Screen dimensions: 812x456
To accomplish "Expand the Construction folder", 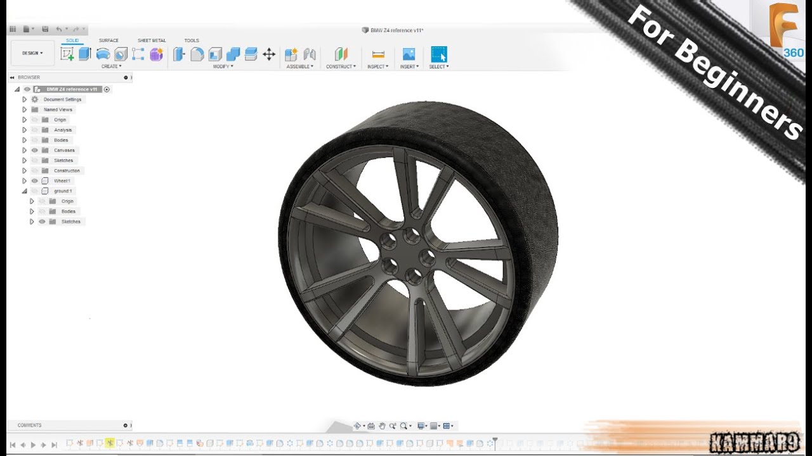I will [x=25, y=170].
